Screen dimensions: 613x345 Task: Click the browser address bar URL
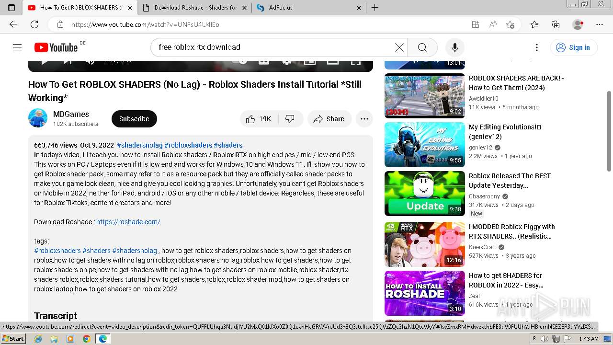[x=145, y=24]
